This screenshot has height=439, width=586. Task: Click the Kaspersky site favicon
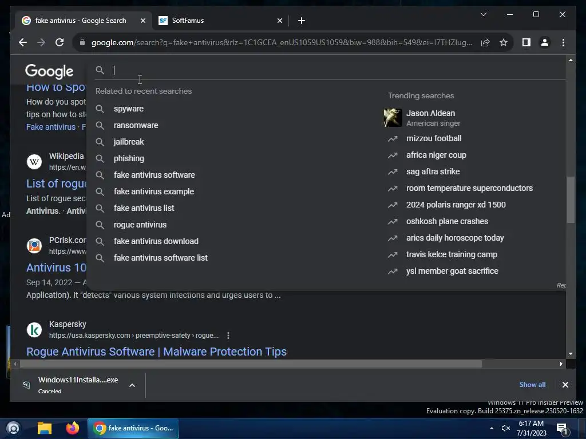pos(34,330)
